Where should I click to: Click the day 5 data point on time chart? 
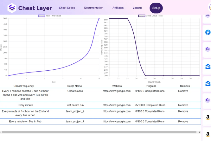(99, 18)
